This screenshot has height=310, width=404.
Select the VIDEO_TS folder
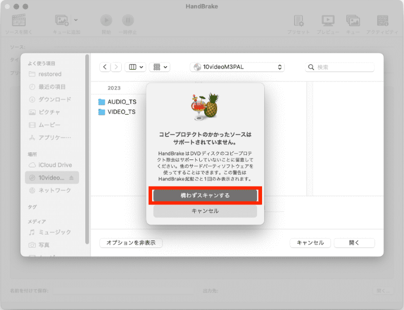click(x=117, y=112)
